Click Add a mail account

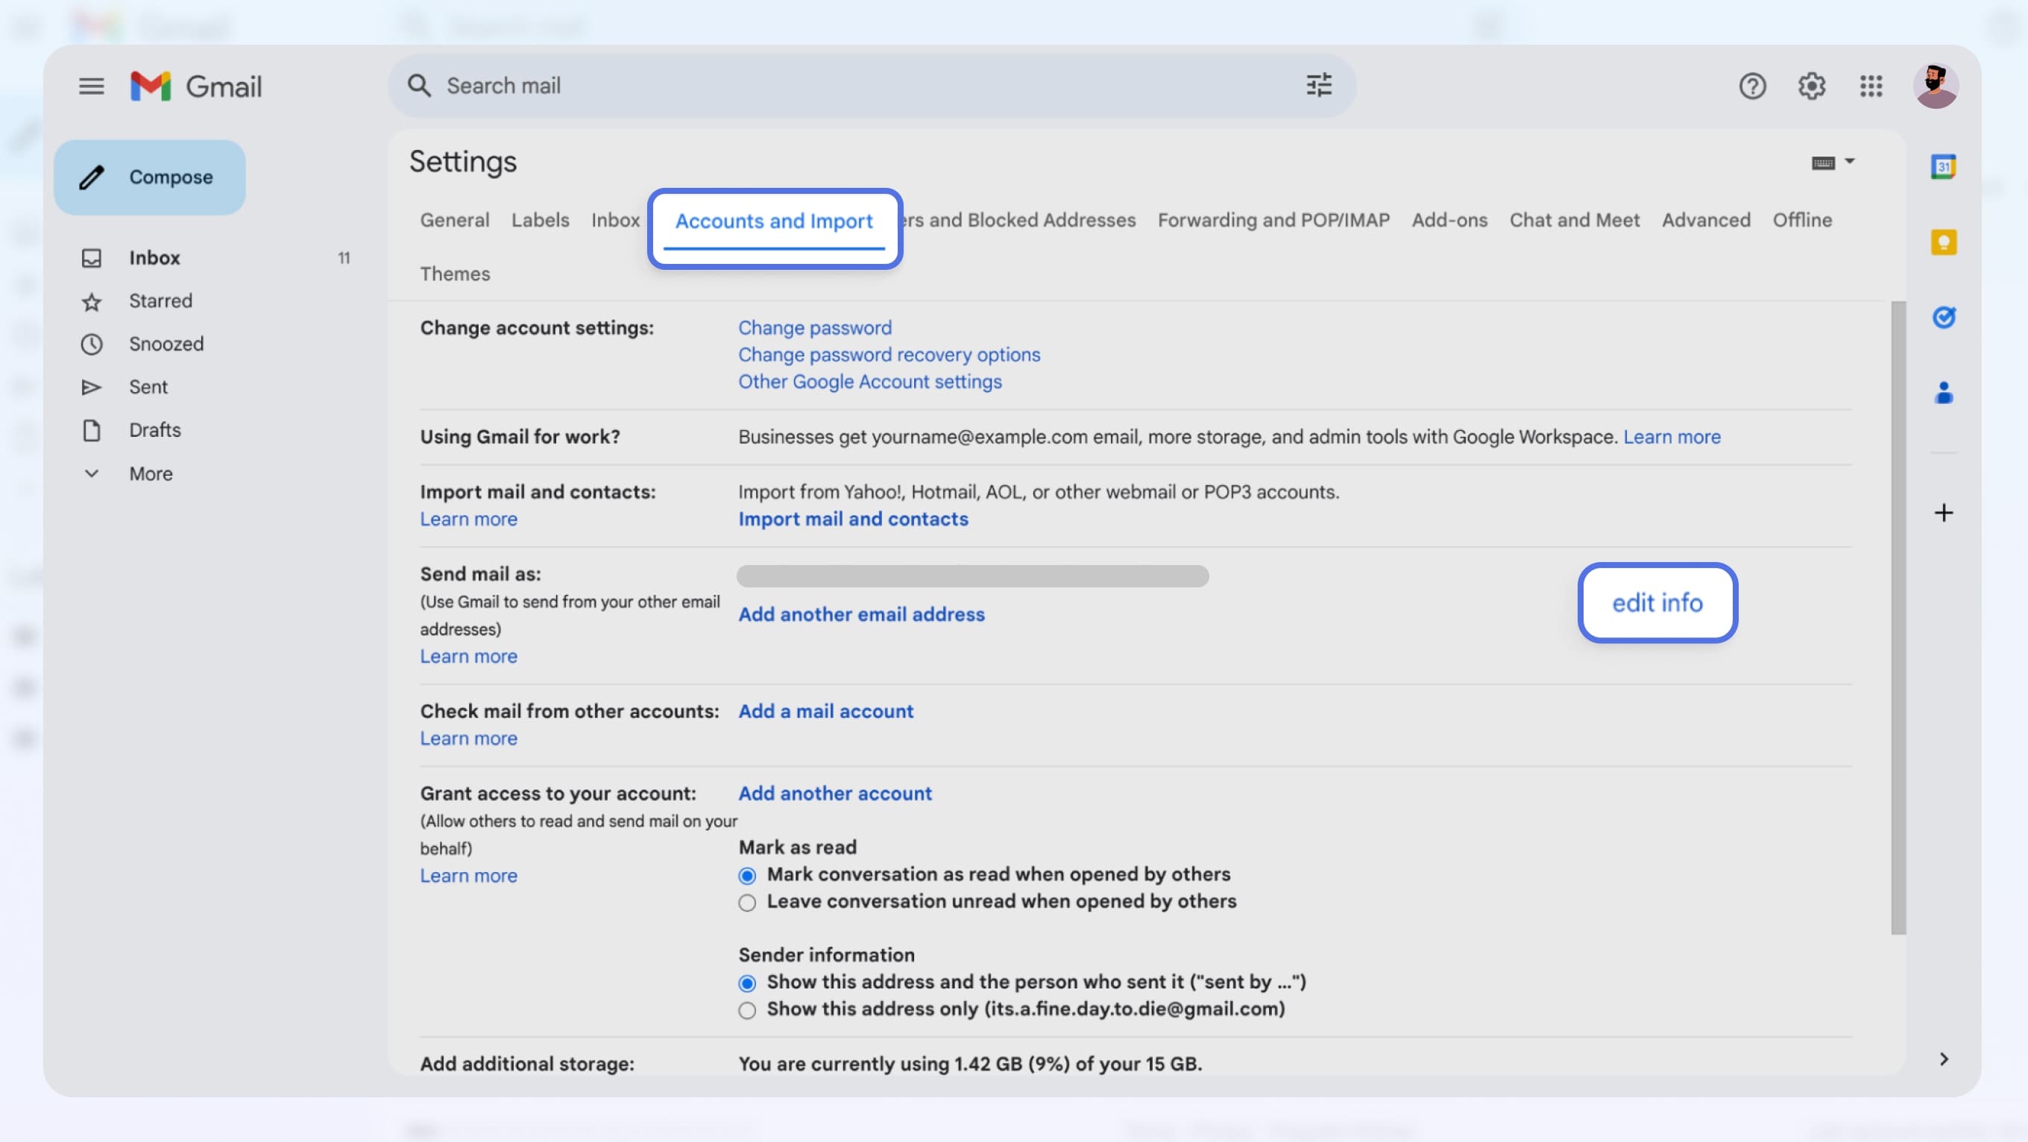coord(826,711)
